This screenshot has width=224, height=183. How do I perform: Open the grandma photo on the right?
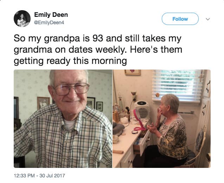point(161,119)
